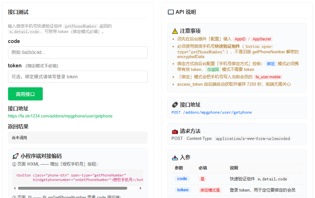Click the code field label
Screen dimensions: 315x198
pos(14,41)
